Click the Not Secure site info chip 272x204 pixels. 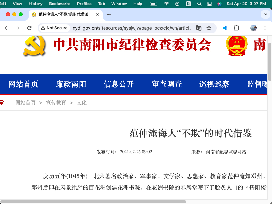click(54, 28)
